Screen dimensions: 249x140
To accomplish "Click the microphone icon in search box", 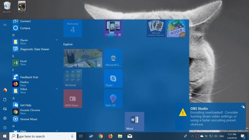I will (72, 136).
